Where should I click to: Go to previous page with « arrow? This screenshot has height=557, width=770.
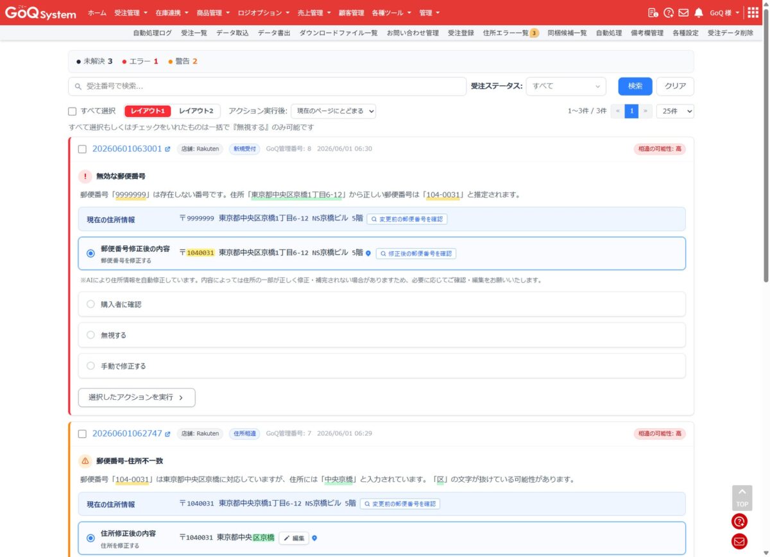[618, 111]
